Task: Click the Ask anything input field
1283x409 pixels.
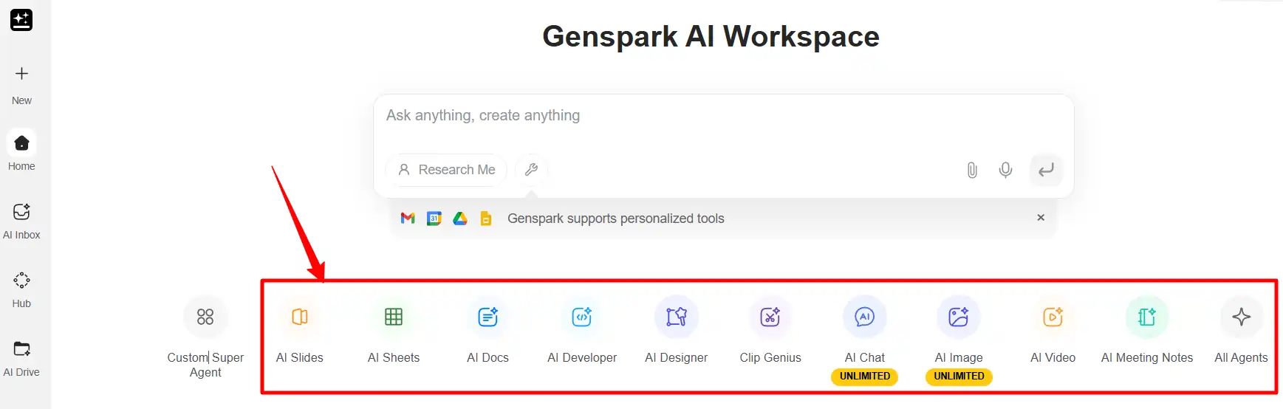Action: click(724, 116)
